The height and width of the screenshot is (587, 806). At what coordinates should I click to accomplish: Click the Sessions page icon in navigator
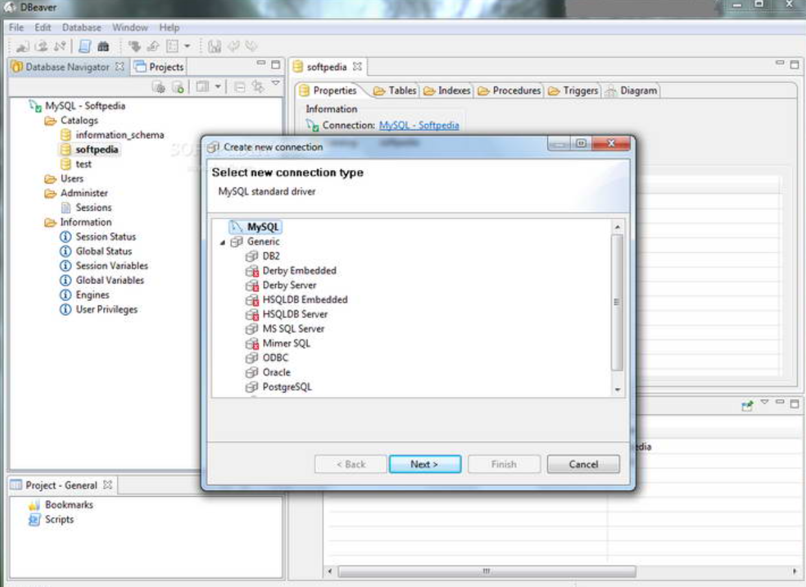65,208
